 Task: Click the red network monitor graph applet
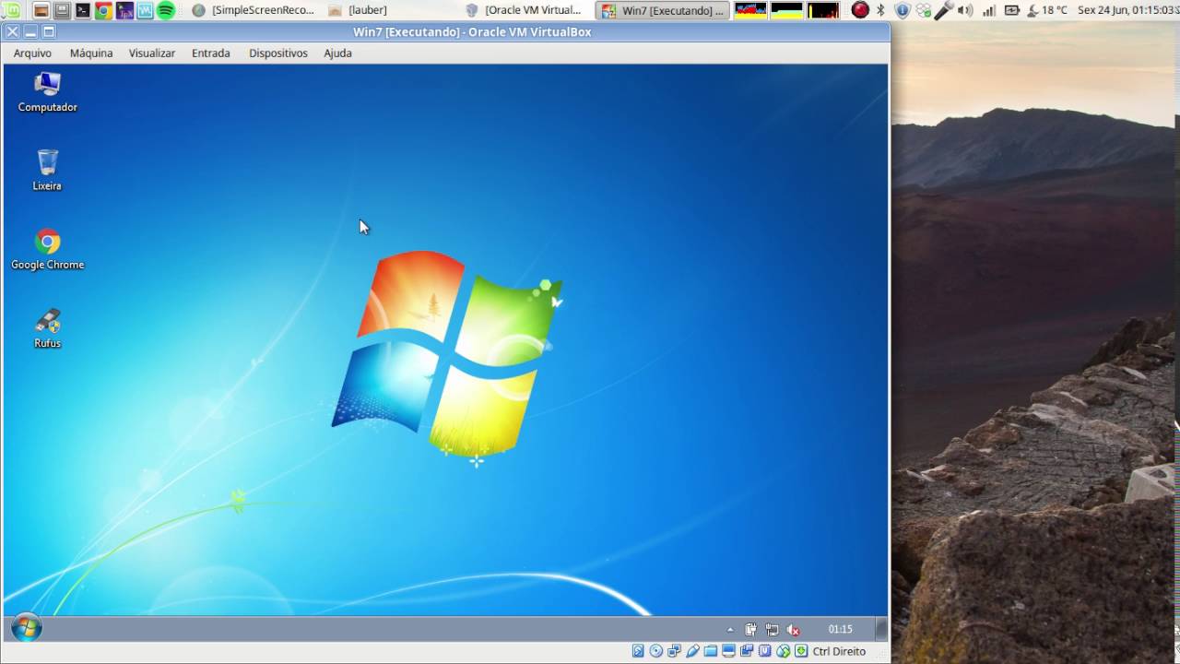point(823,11)
